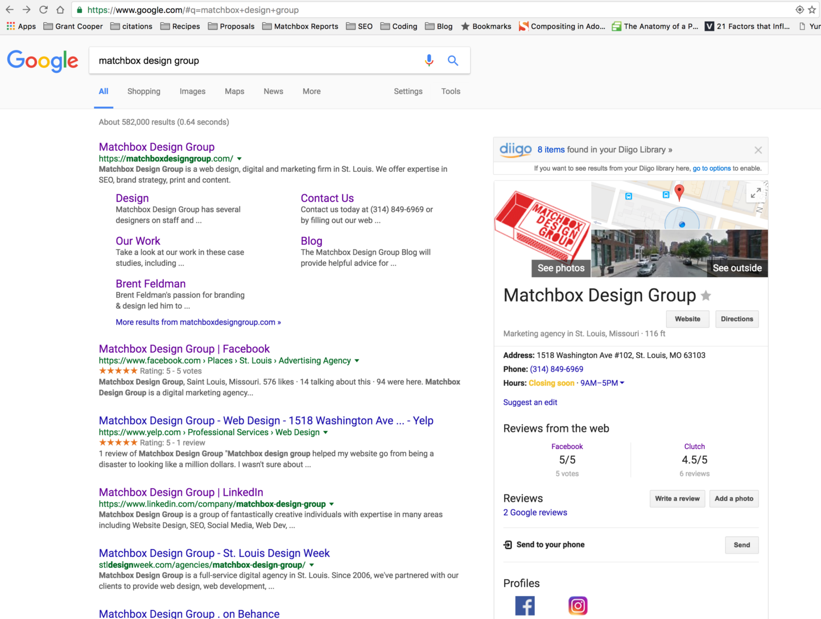This screenshot has width=821, height=619.
Task: Open the Apps grid shortcut
Action: tap(21, 26)
